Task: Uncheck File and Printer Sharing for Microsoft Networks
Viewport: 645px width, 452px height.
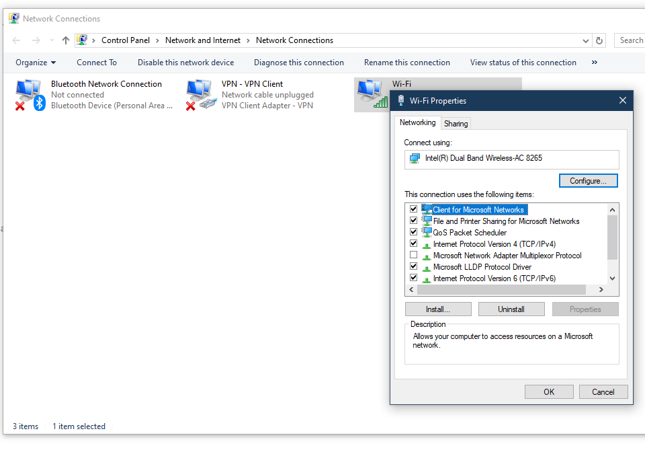Action: [413, 221]
